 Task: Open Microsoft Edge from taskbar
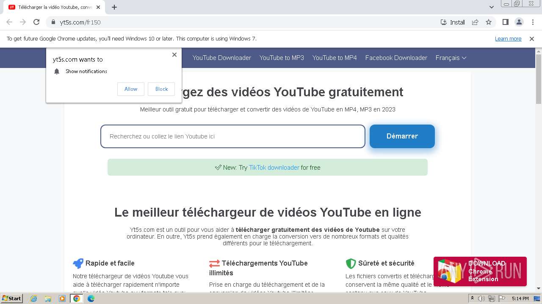[x=91, y=299]
